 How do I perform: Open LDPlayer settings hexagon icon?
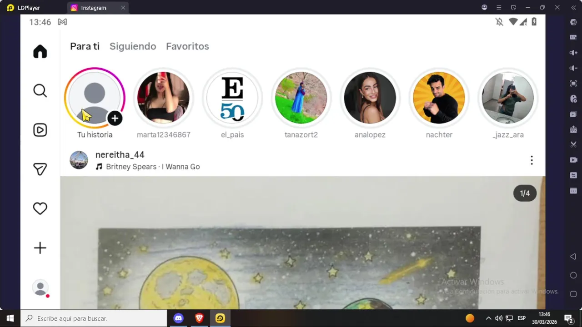coord(573,22)
